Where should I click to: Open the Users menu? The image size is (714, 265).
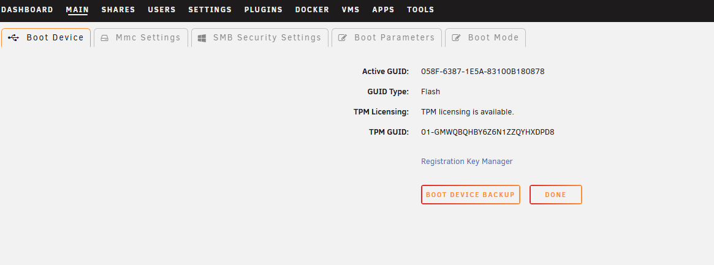(162, 10)
